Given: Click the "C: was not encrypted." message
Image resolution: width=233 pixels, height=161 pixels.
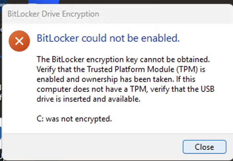Looking at the screenshot, I should tap(74, 119).
